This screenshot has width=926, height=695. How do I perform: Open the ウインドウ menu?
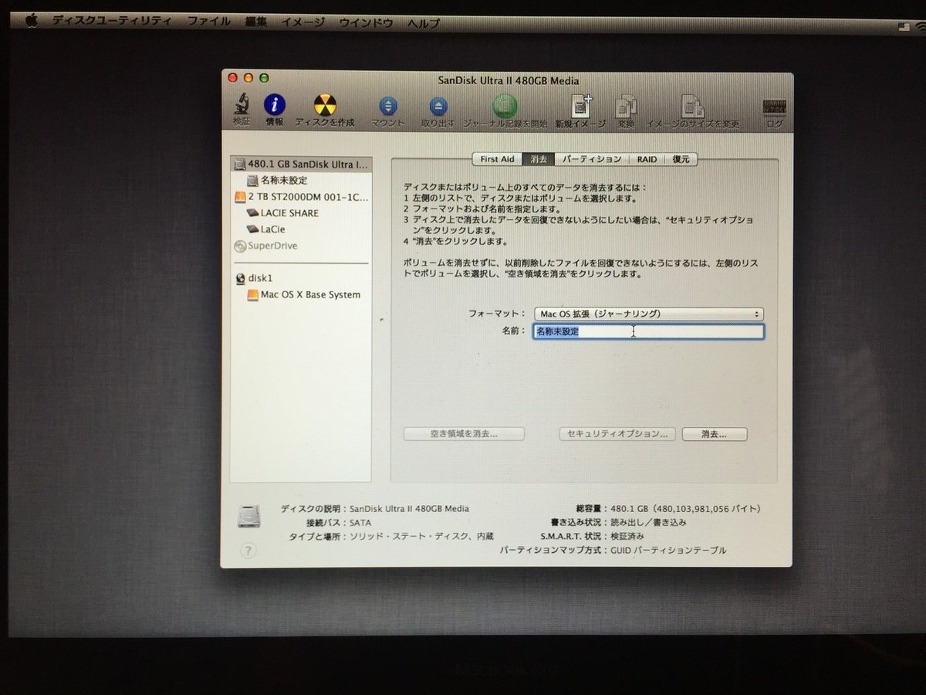pos(366,23)
